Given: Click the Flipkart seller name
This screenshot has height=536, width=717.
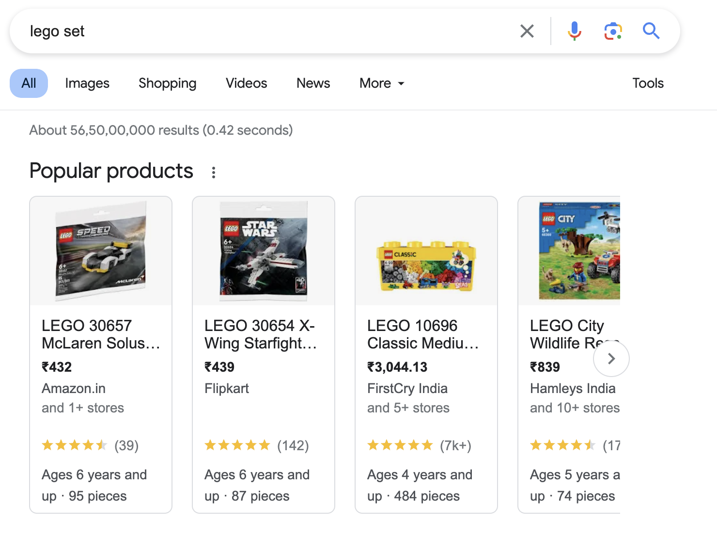Looking at the screenshot, I should (x=227, y=388).
